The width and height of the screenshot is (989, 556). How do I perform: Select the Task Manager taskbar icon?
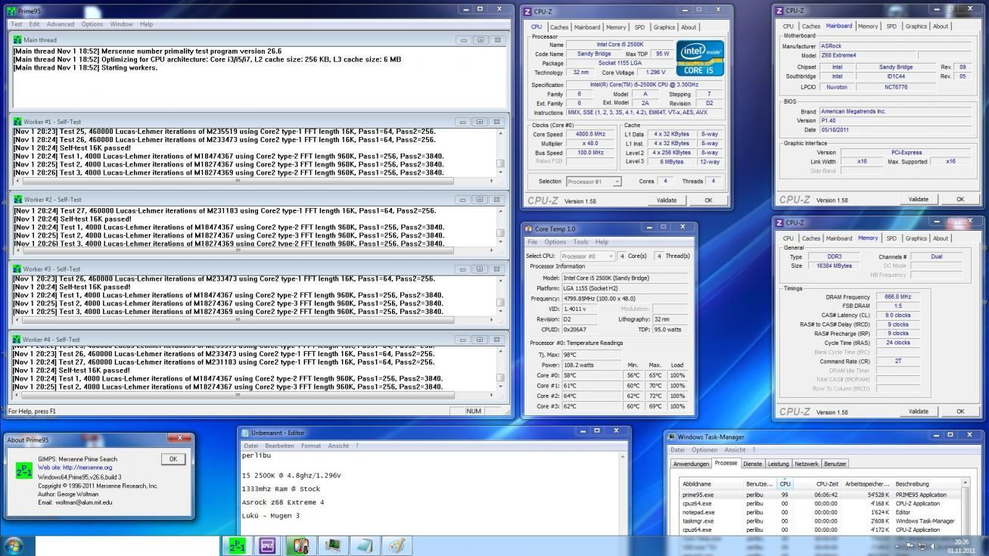pyautogui.click(x=332, y=545)
